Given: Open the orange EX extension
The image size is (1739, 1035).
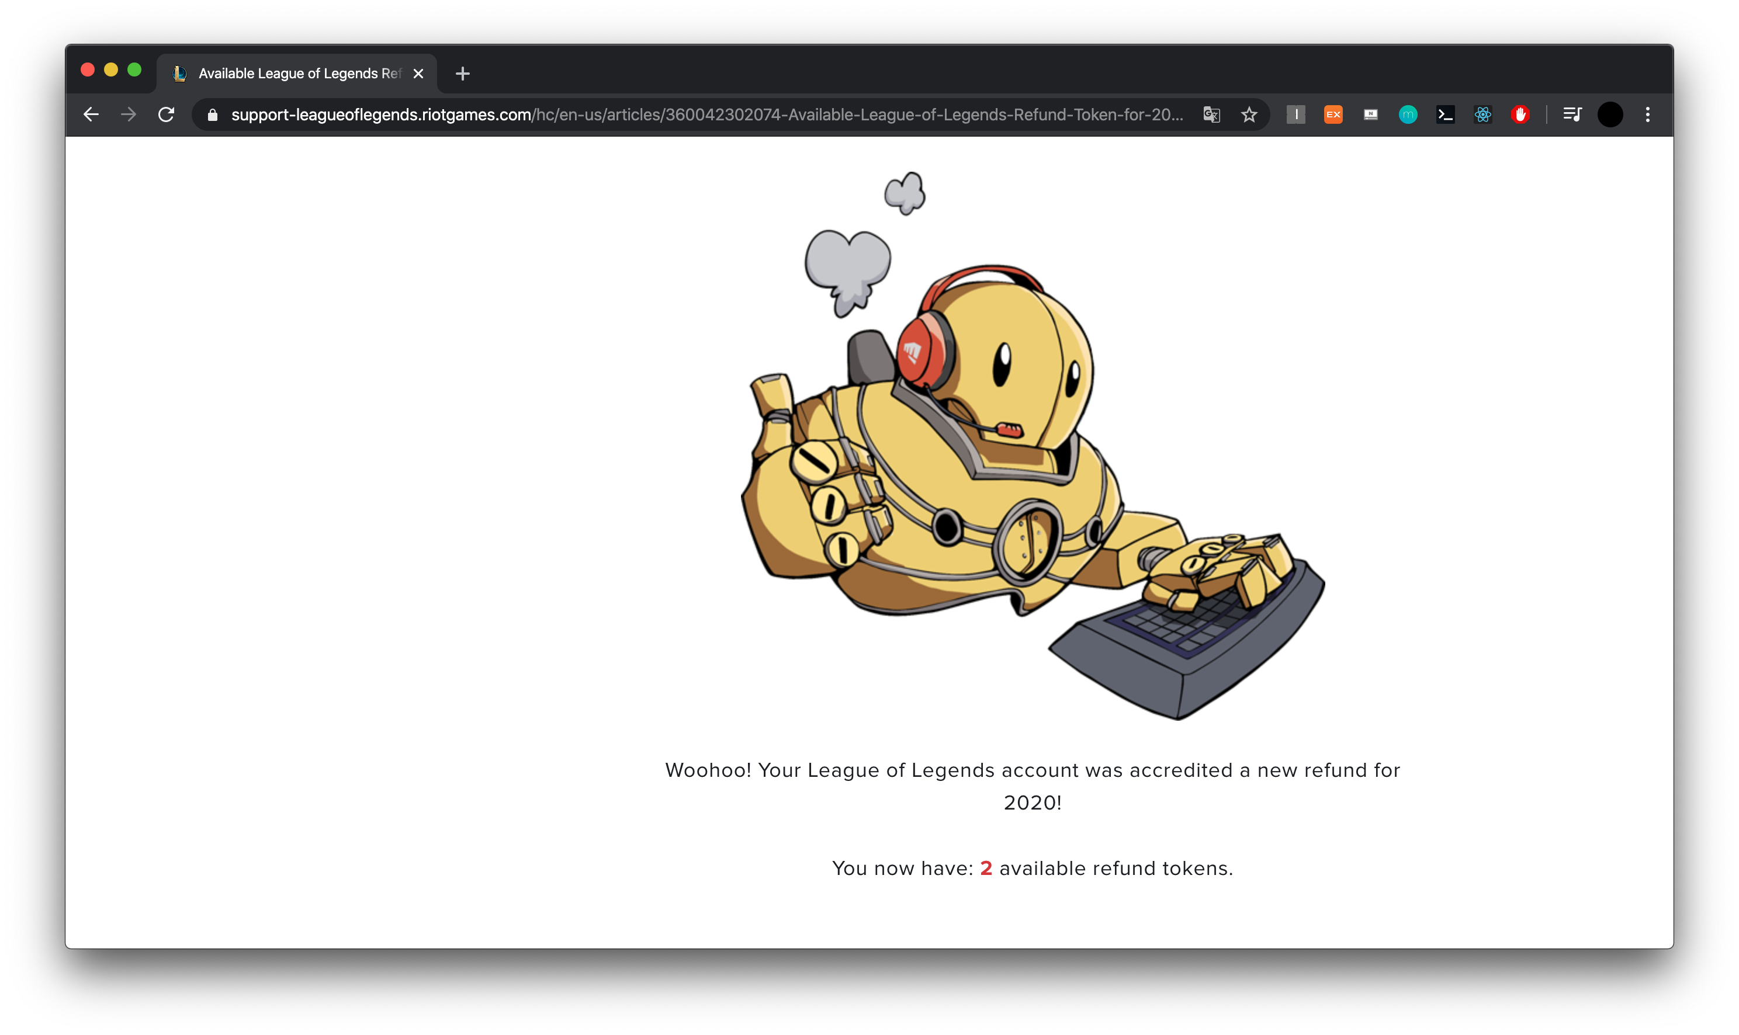Looking at the screenshot, I should pyautogui.click(x=1333, y=114).
